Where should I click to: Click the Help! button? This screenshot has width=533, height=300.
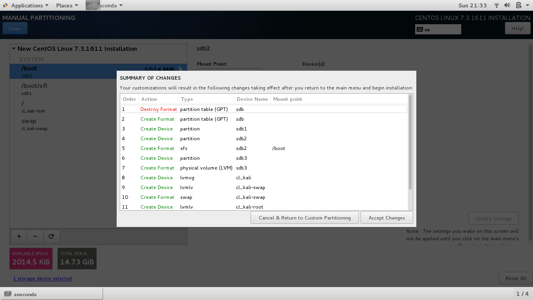pyautogui.click(x=517, y=28)
